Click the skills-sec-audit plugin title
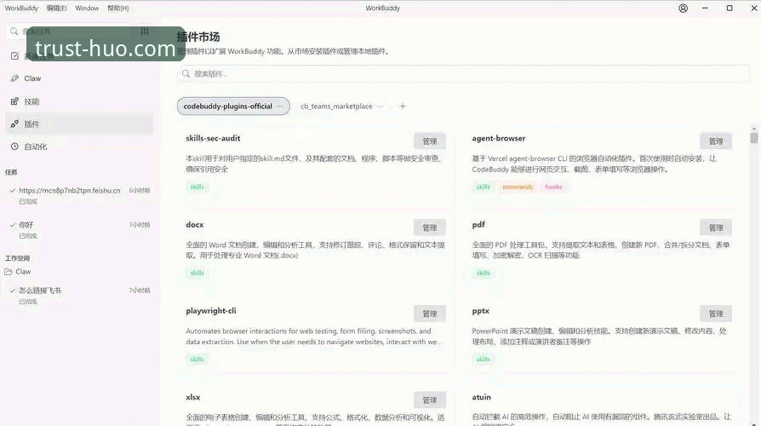The width and height of the screenshot is (761, 426). (213, 138)
